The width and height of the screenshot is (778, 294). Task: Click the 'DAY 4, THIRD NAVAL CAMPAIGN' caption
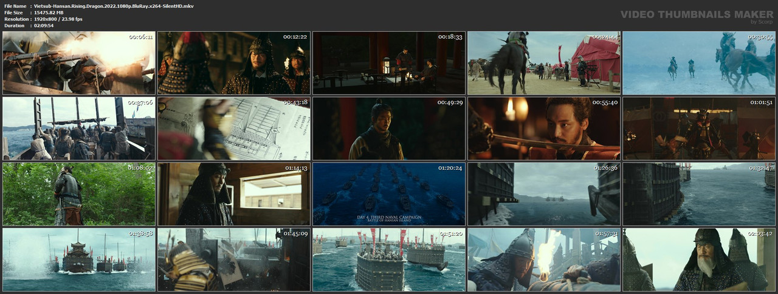(x=389, y=216)
